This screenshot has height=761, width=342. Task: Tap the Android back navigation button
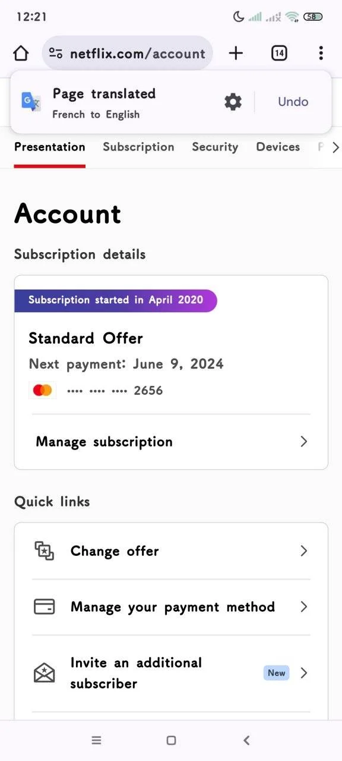click(246, 740)
